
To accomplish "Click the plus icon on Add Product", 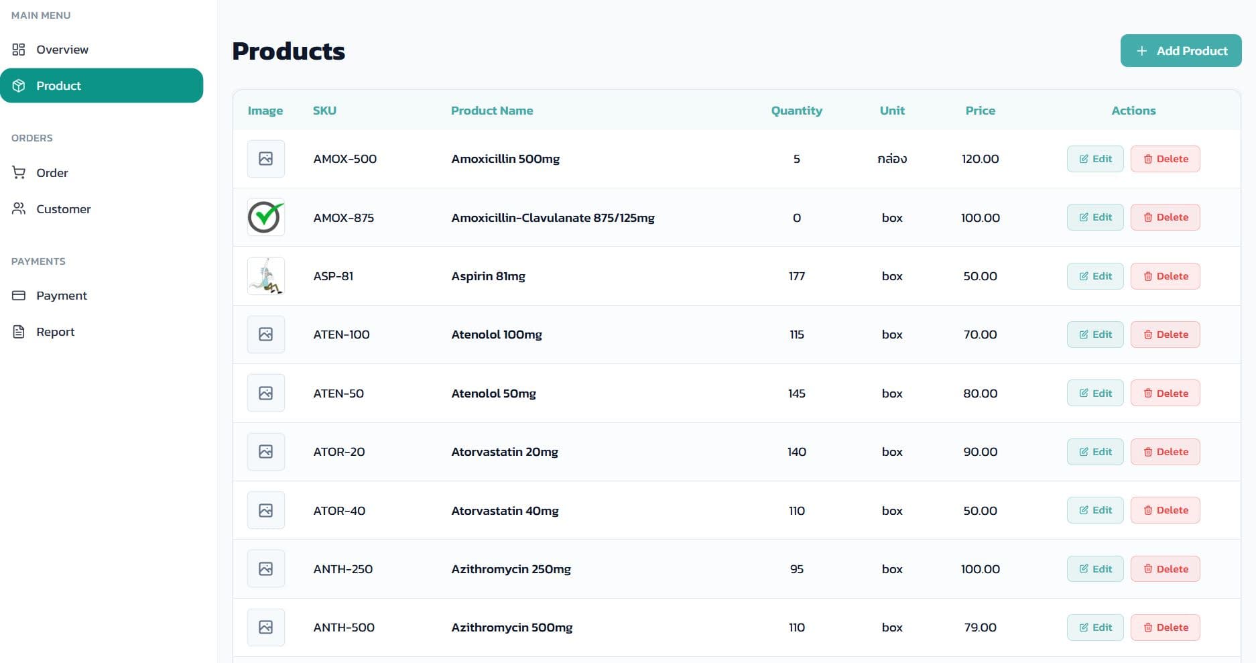I will pos(1141,50).
